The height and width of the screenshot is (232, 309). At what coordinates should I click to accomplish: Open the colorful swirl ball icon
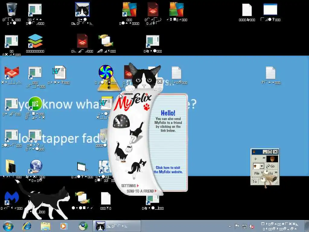click(106, 72)
